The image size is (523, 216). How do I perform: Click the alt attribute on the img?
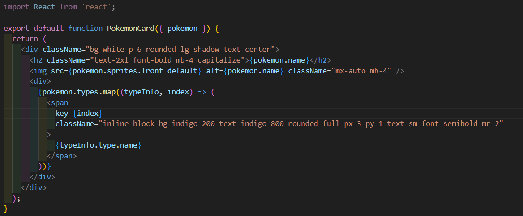click(213, 71)
